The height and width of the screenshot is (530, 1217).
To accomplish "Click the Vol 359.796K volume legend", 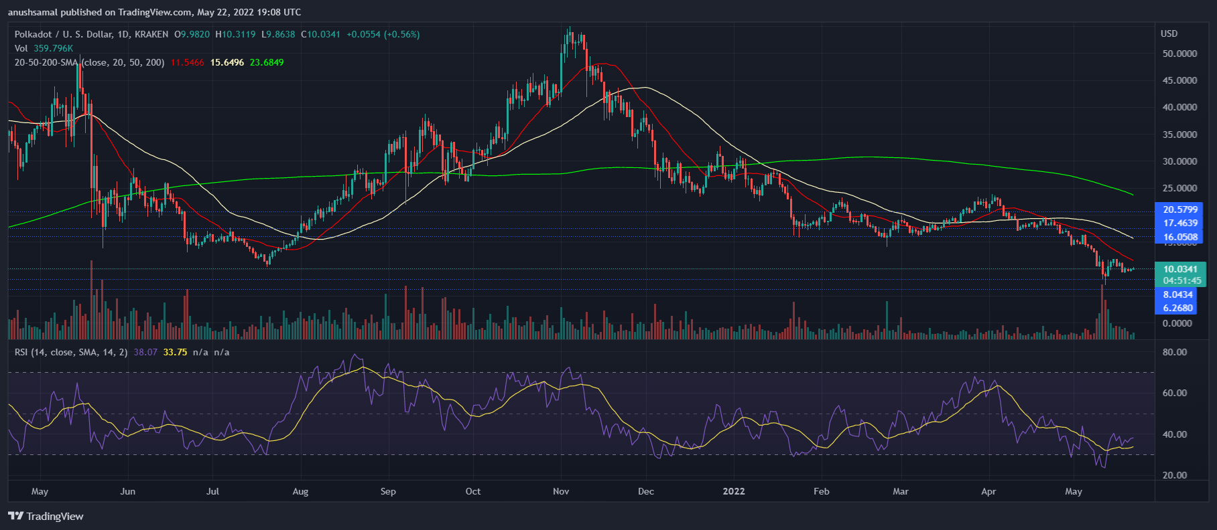I will (44, 48).
